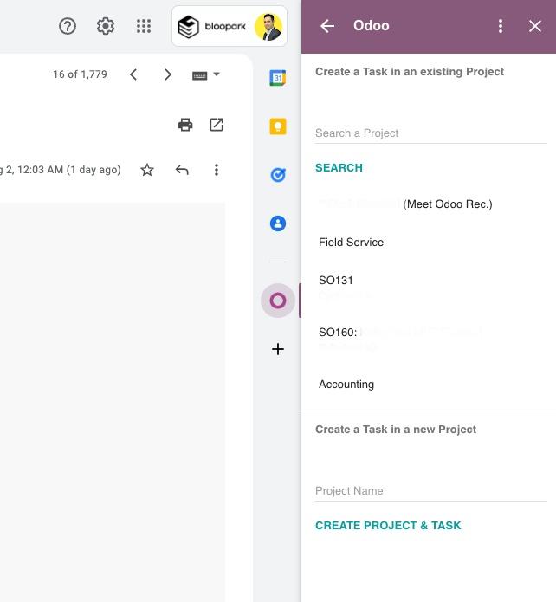
Task: Choose the Accounting project
Action: pos(346,385)
